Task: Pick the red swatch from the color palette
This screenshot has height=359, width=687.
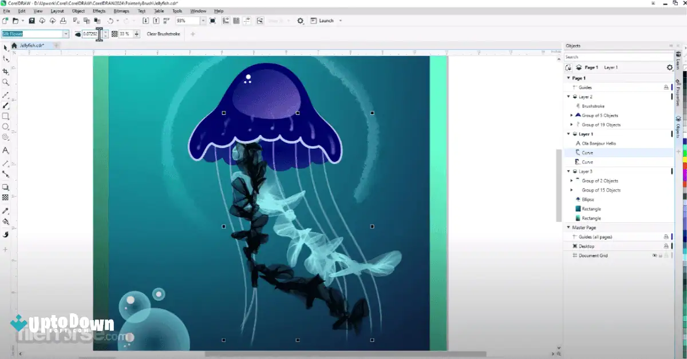Action: [683, 165]
